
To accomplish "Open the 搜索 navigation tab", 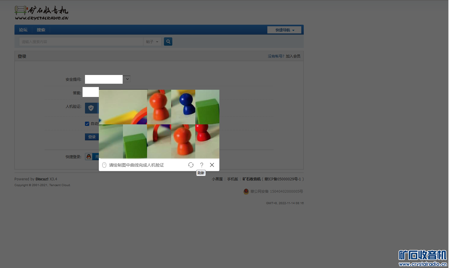I will pos(41,30).
